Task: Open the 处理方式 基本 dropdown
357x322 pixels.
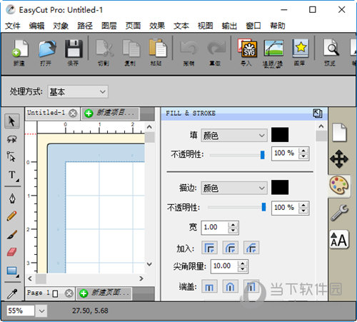Action: pos(78,91)
